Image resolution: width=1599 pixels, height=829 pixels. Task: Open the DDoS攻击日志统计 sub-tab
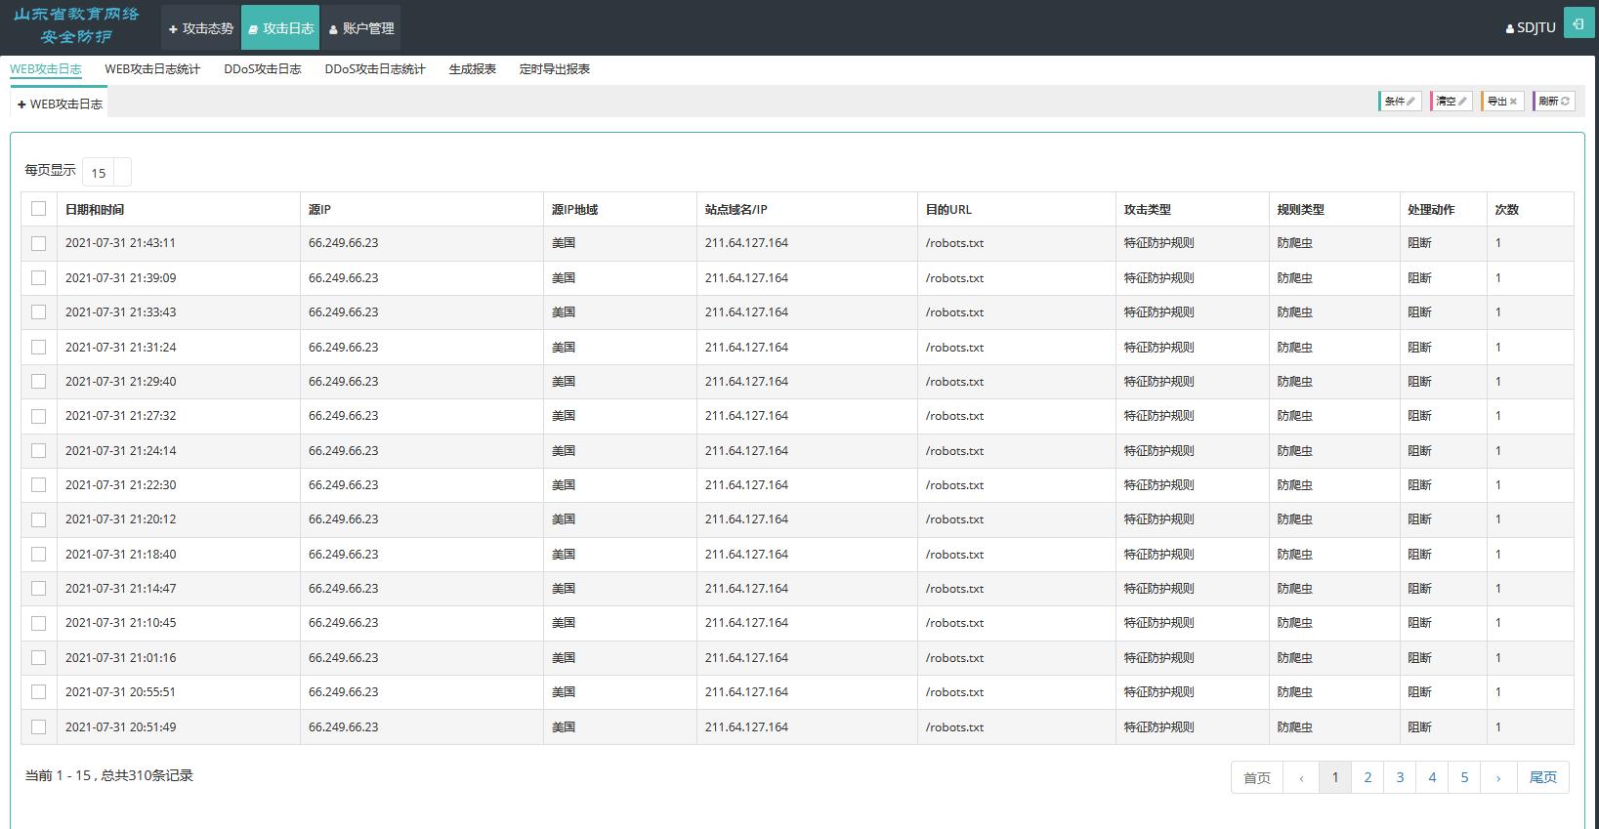(x=375, y=69)
